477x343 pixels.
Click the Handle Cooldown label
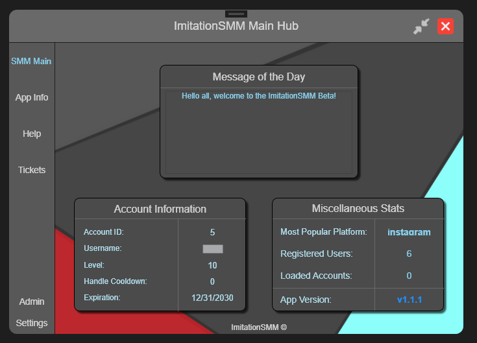click(x=116, y=281)
